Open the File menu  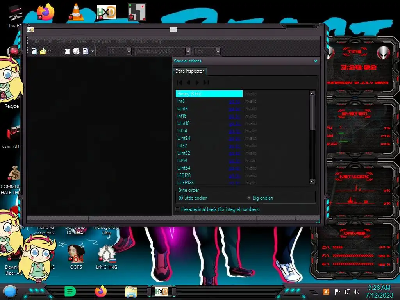(36, 41)
